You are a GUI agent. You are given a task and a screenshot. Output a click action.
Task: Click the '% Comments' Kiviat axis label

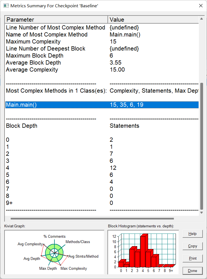pos(55,236)
